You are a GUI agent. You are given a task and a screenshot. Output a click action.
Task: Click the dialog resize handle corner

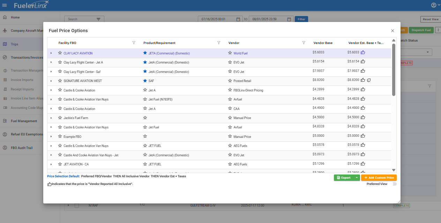(398, 201)
